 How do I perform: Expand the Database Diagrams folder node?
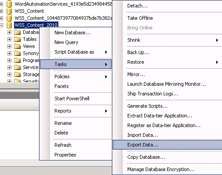(9, 32)
